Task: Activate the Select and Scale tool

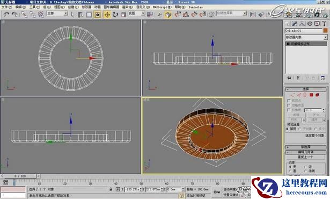Action: pyautogui.click(x=123, y=15)
